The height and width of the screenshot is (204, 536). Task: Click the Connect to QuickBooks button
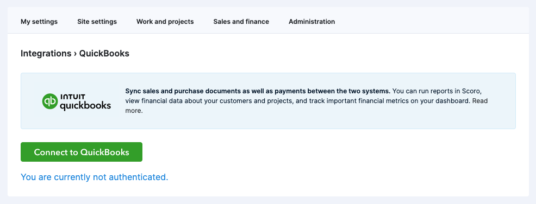pos(82,152)
